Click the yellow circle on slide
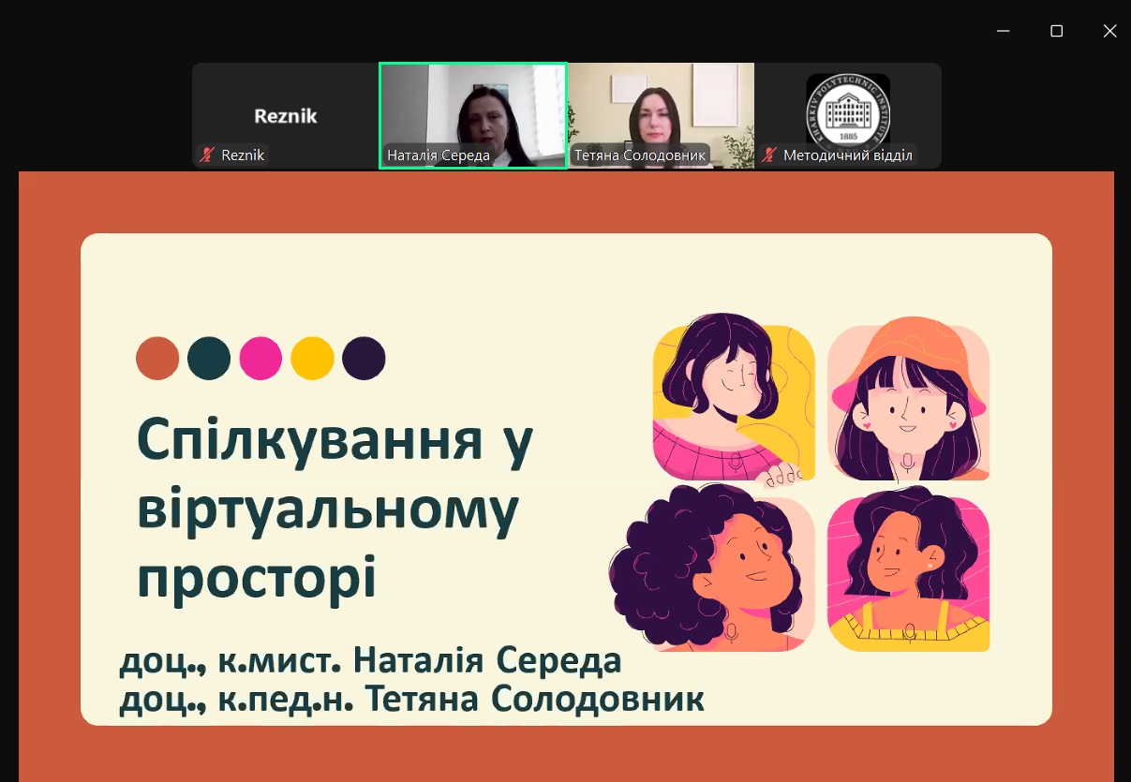Screen dimensions: 1131x782 click(x=312, y=358)
